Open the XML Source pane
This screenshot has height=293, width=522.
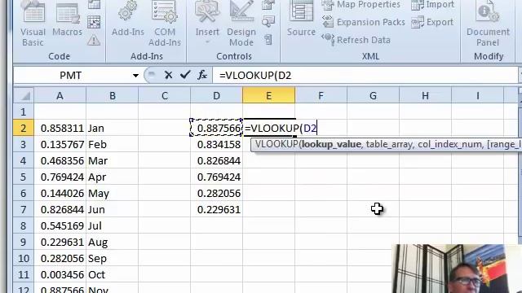click(301, 20)
